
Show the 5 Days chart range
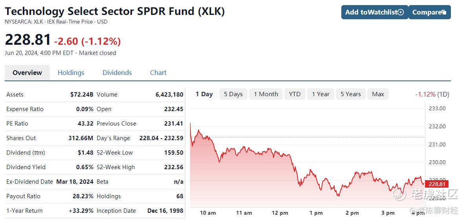233,94
